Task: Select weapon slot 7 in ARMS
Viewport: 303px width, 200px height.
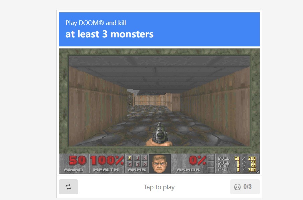Action: tap(145, 164)
